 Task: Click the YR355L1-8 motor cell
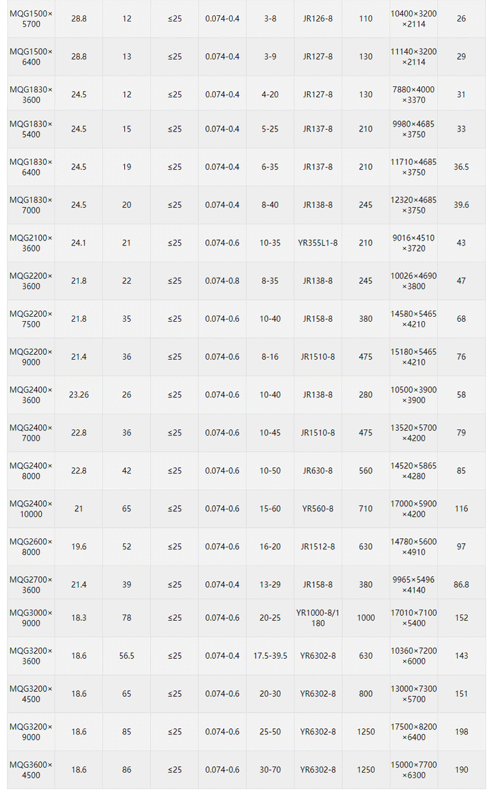point(317,243)
